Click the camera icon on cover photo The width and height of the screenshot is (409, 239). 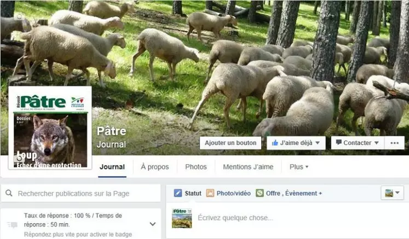click(20, 17)
